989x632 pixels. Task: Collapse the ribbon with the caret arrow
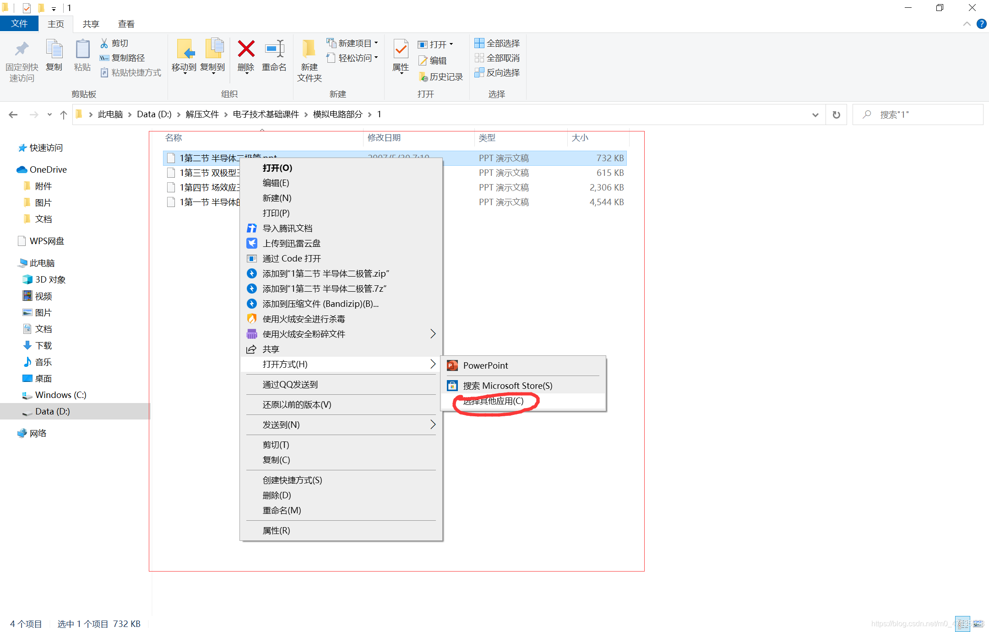(967, 24)
